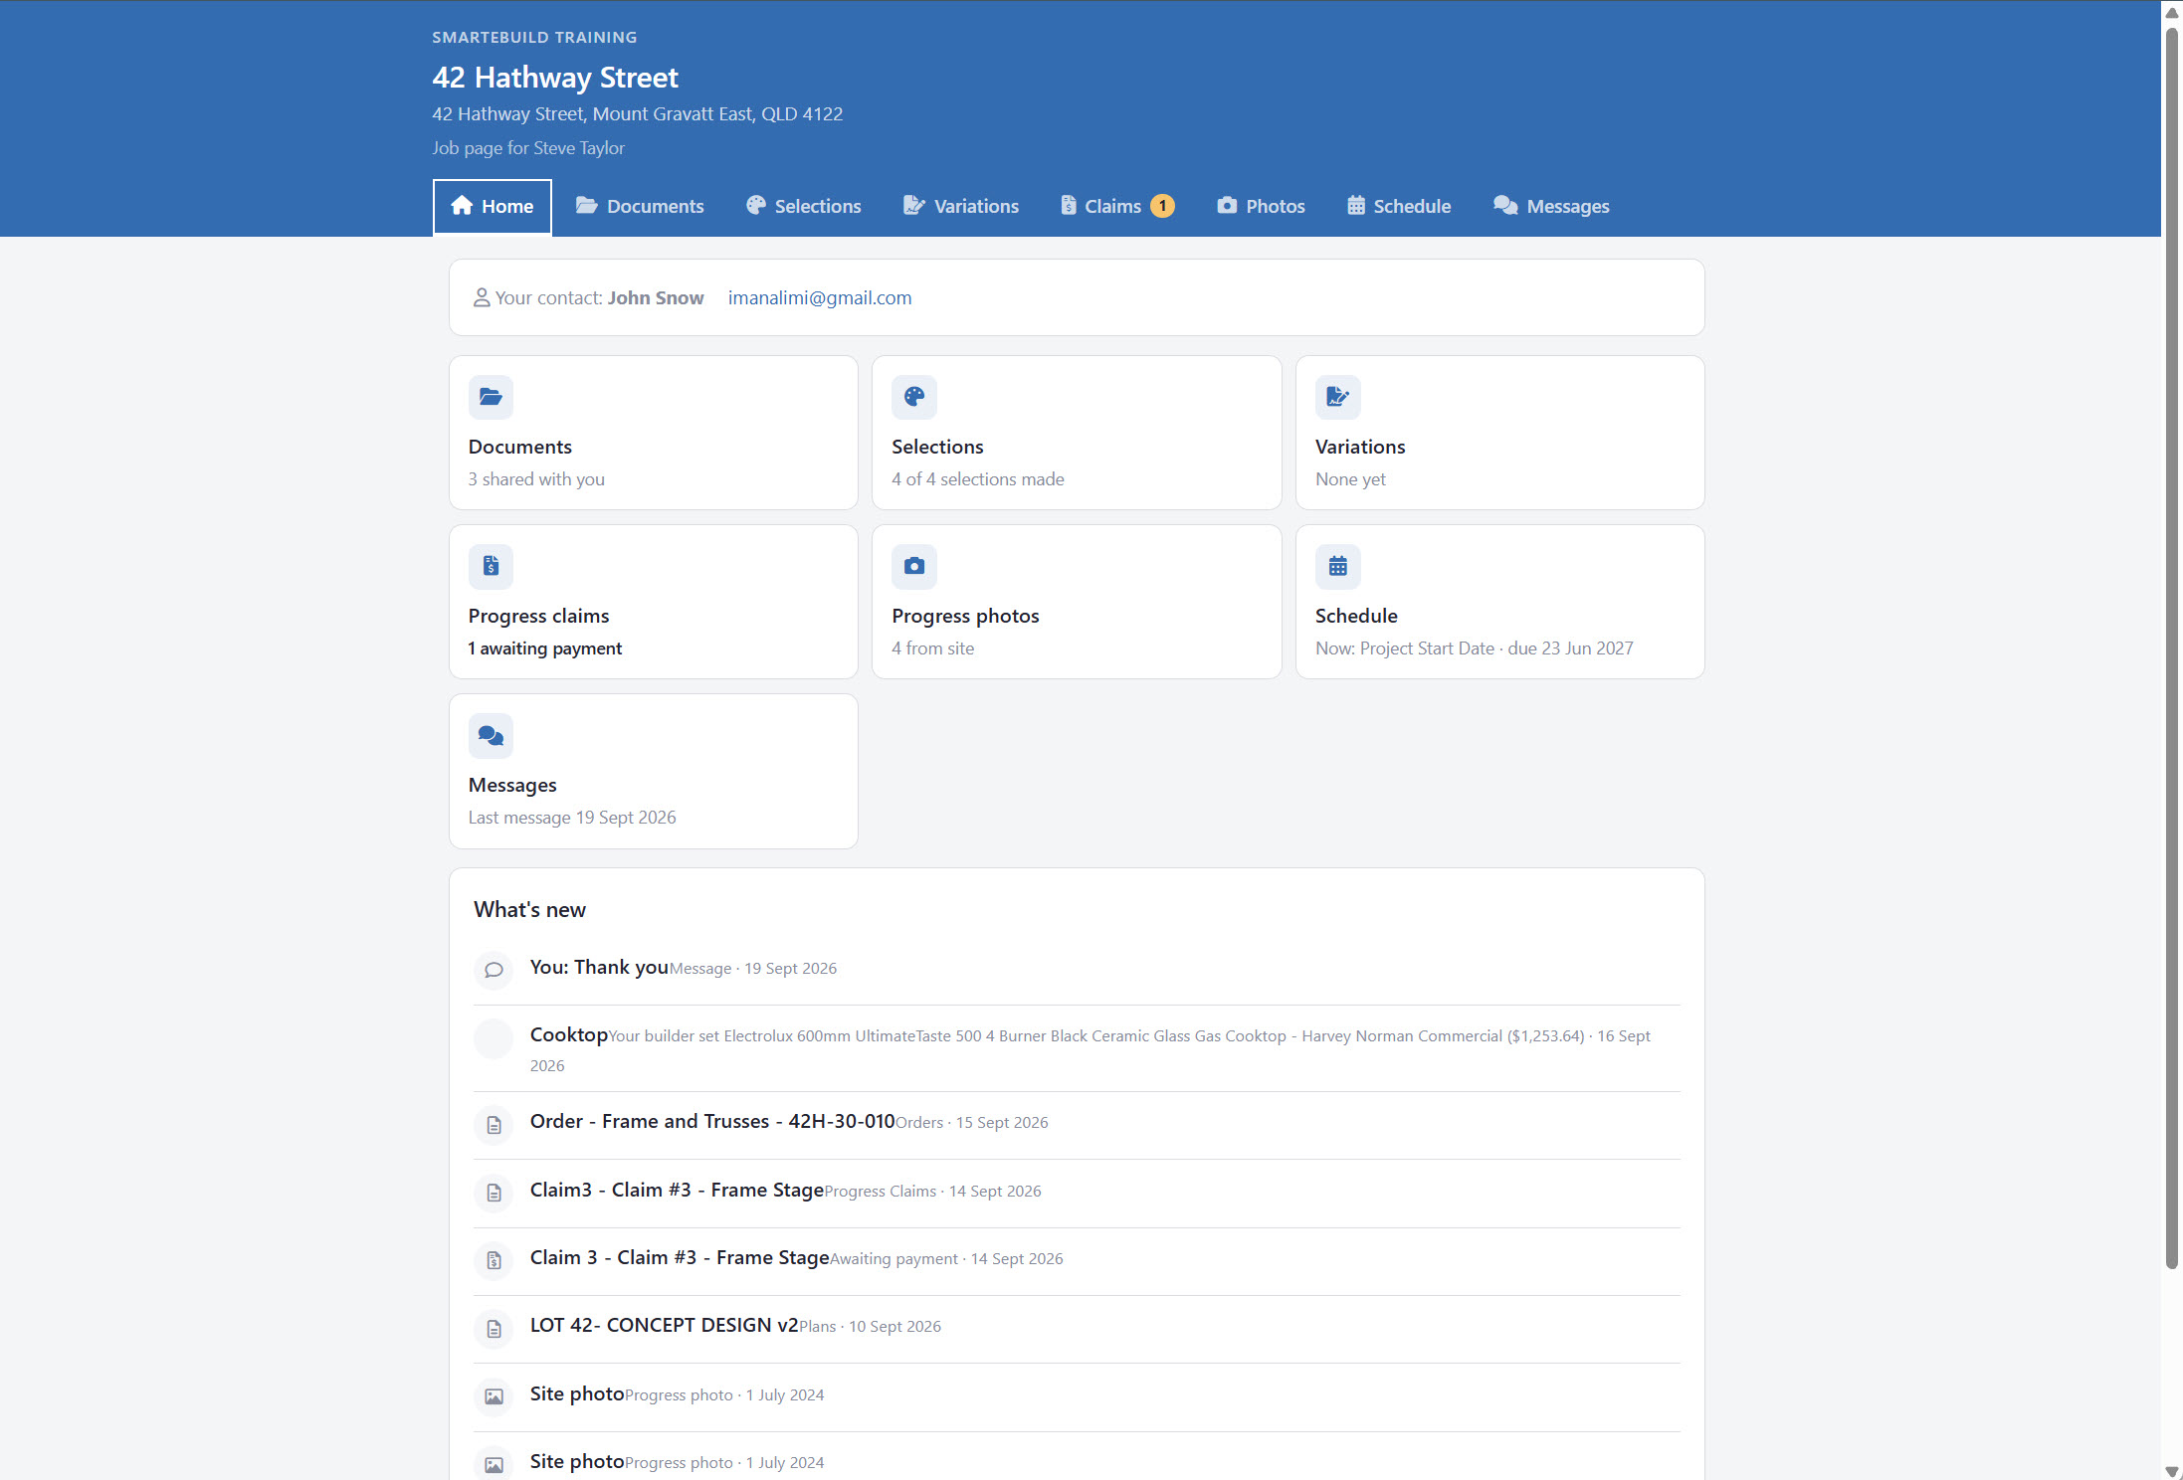Click '42 Hathway Street' page heading
This screenshot has width=2183, height=1480.
[555, 78]
